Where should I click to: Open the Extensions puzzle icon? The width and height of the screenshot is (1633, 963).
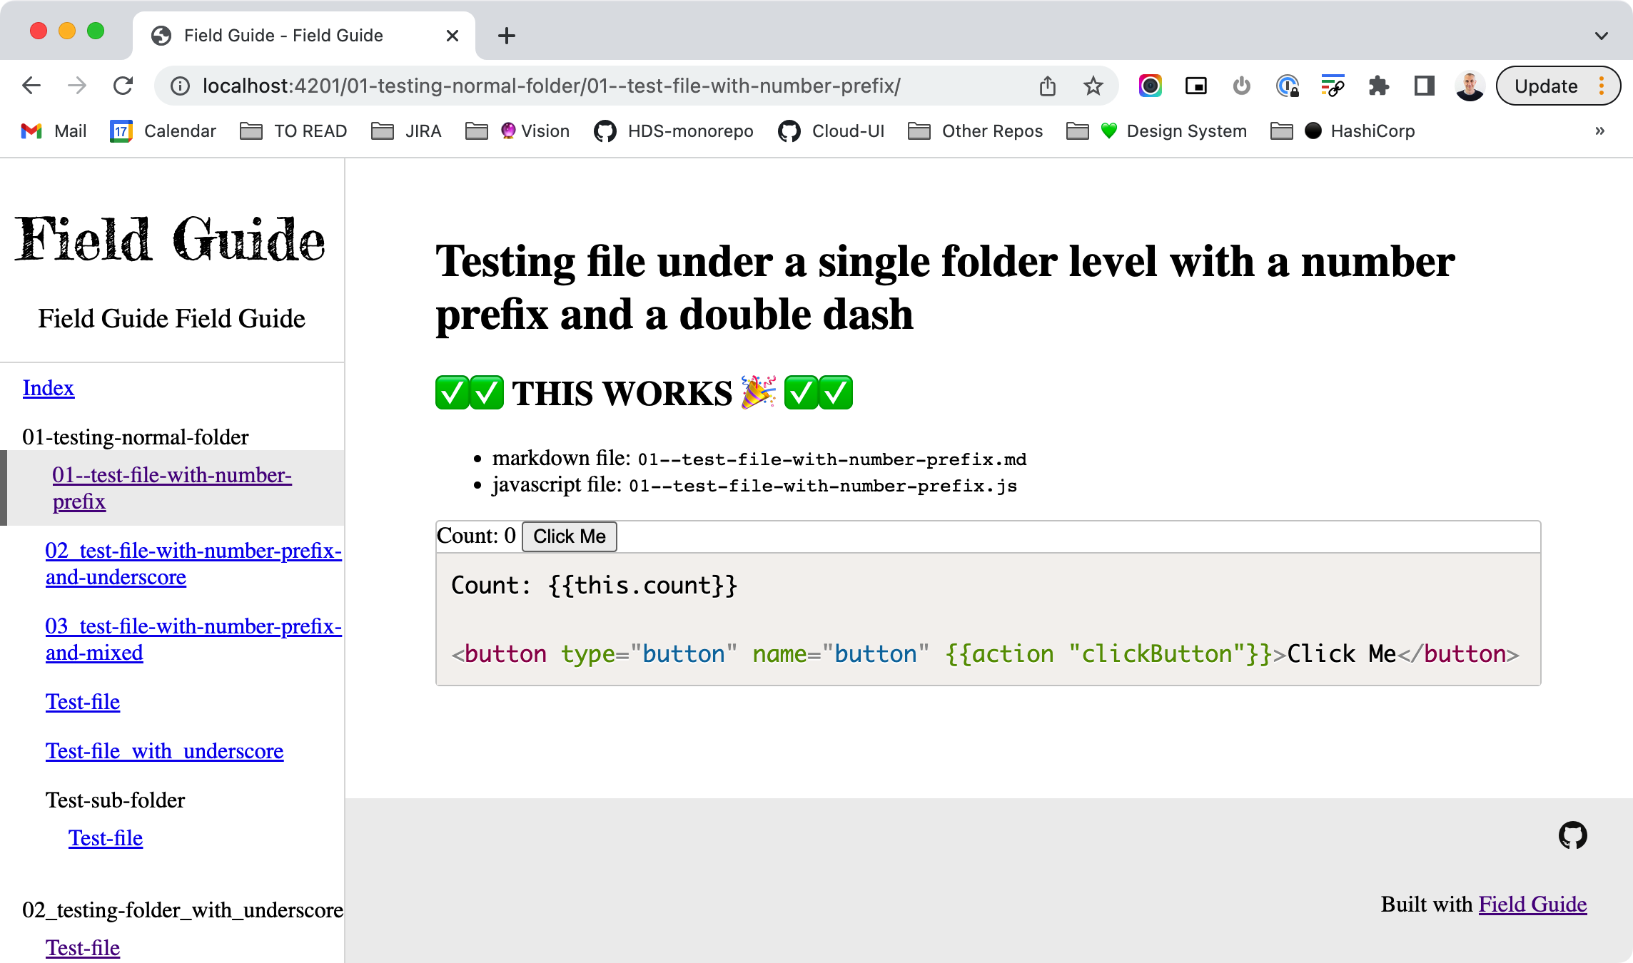click(x=1378, y=86)
